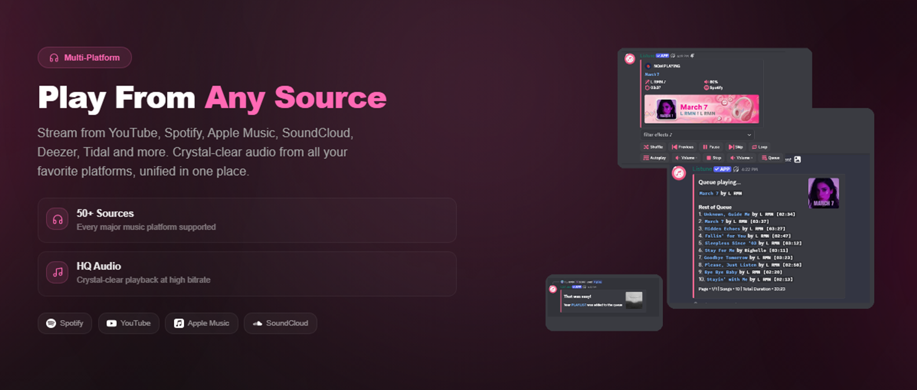The height and width of the screenshot is (390, 917).
Task: Click the APP badge in Queue message
Action: click(723, 169)
